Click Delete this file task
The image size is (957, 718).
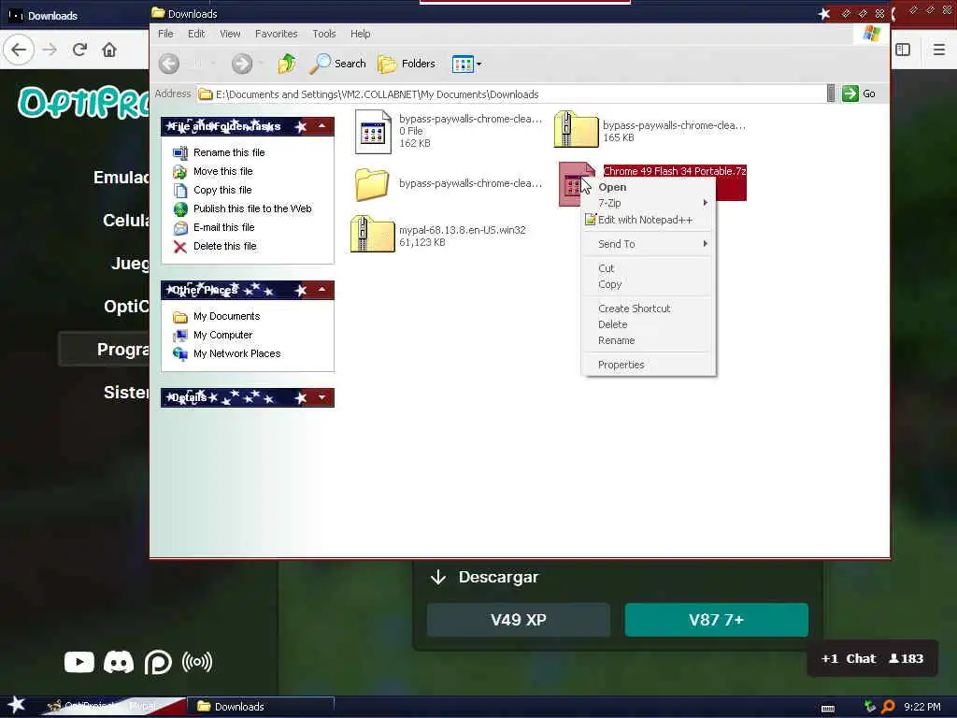click(x=224, y=246)
